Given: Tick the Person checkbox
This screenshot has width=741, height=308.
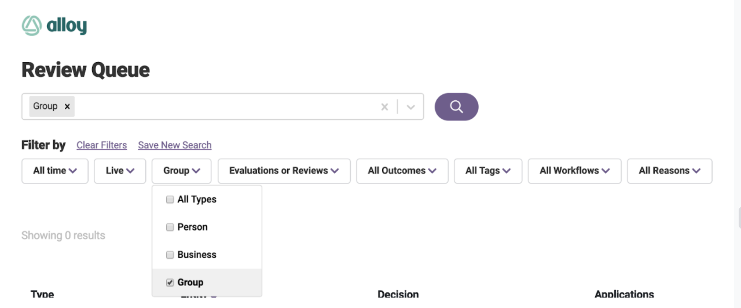Looking at the screenshot, I should pos(170,227).
